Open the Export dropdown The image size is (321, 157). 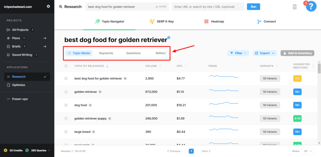265,53
